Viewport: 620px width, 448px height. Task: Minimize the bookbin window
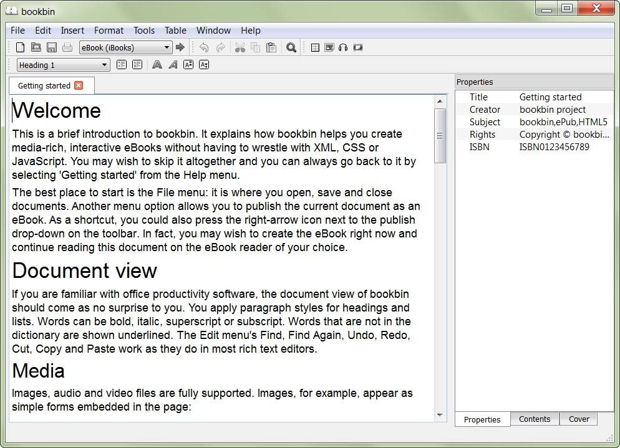coord(547,8)
